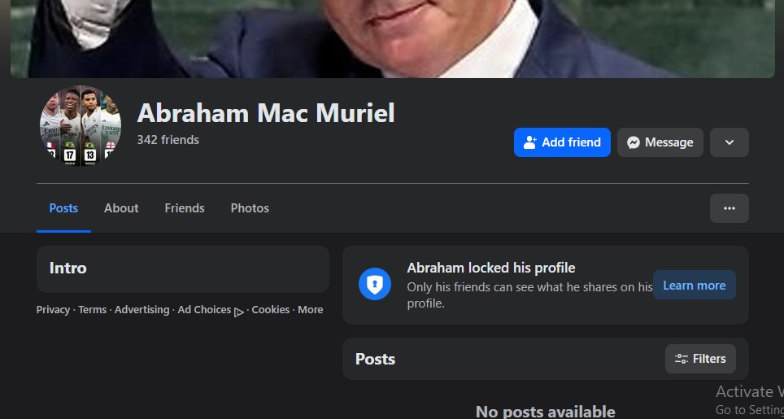784x419 pixels.
Task: Click the Add friend button
Action: [x=562, y=142]
